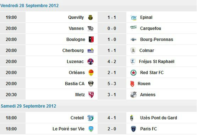Select the Boulogne red and black crest

(91, 40)
